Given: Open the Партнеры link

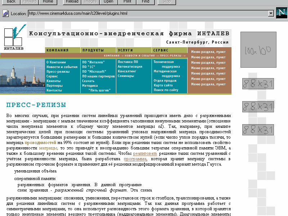Looking at the screenshot, I should coord(54,86).
